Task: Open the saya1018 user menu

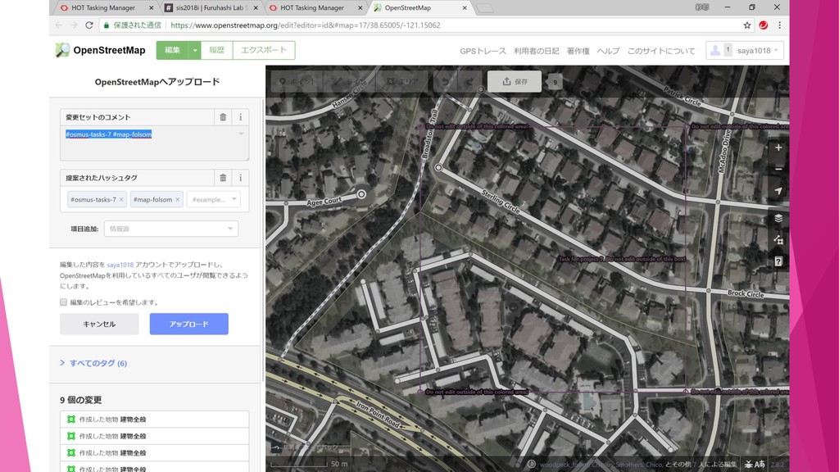Action: click(744, 51)
